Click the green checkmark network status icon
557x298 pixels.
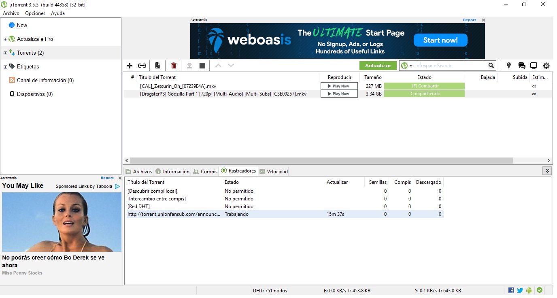[540, 290]
